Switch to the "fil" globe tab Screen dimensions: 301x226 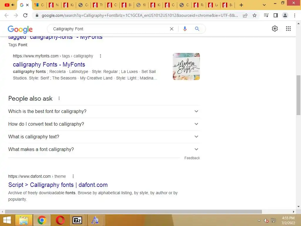[x=141, y=5]
